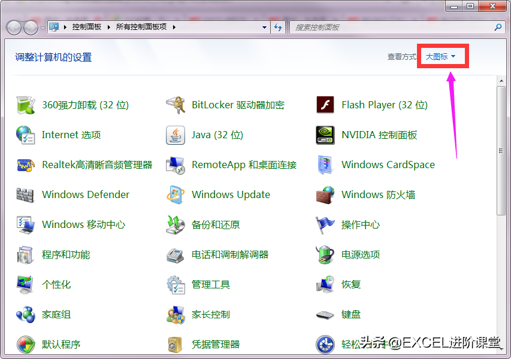Click the 备份和还原 icon
This screenshot has height=359, width=511.
[176, 224]
